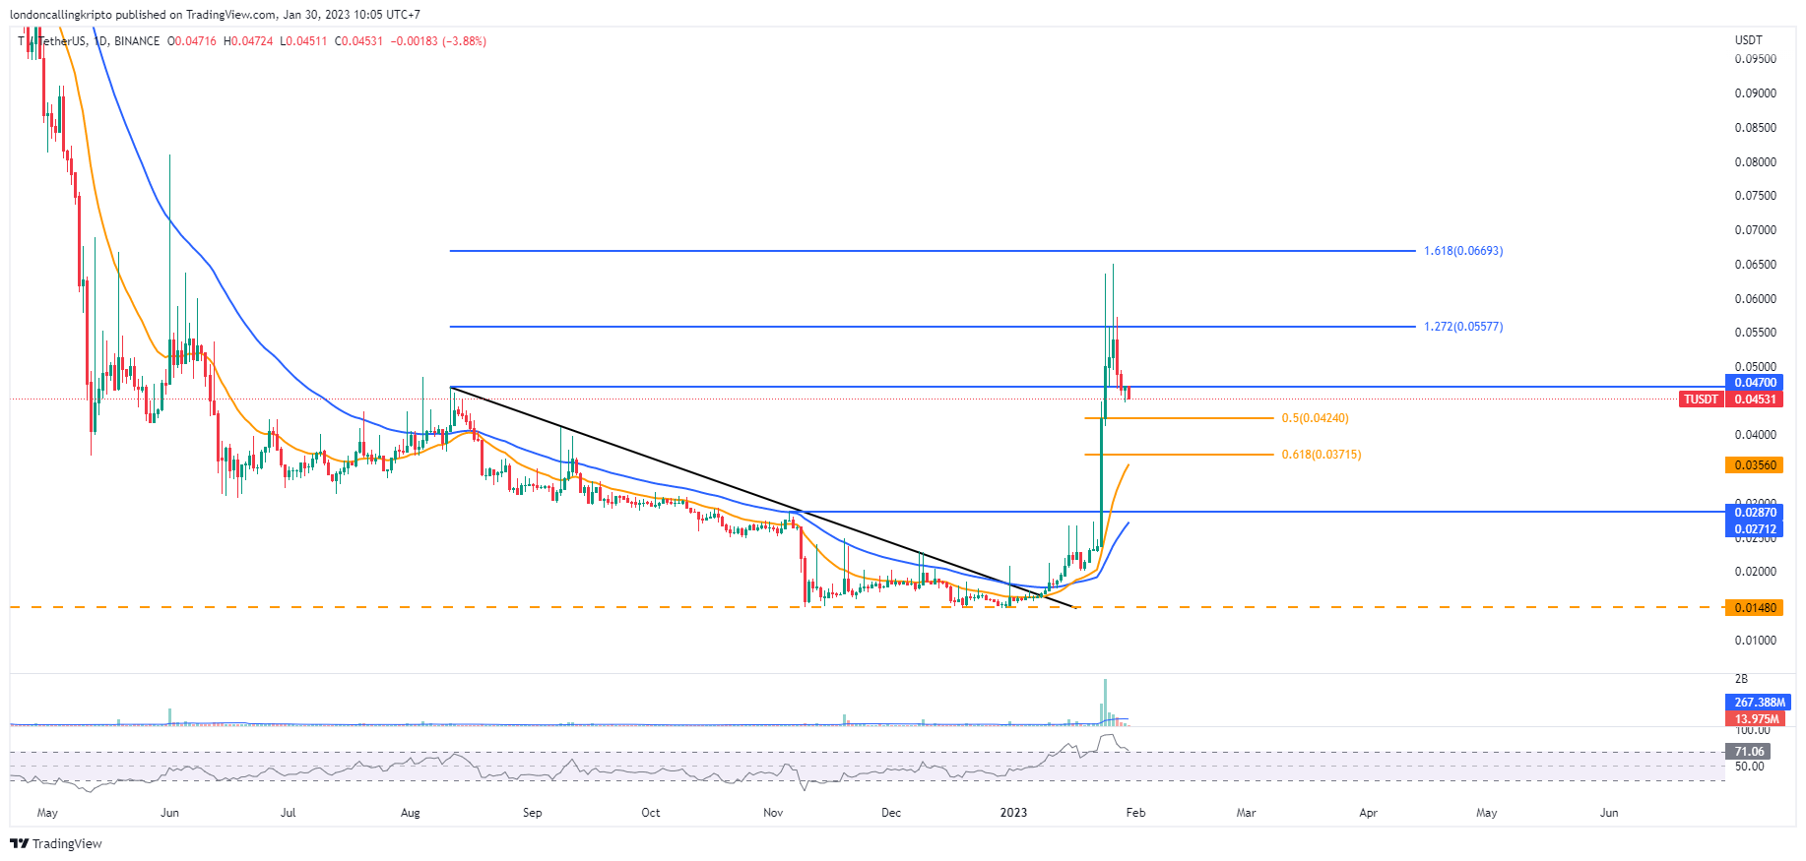Screen dimensions: 1806x861
Task: Select the 1.618(0.06693) Fibonacci extension label
Action: (1462, 251)
